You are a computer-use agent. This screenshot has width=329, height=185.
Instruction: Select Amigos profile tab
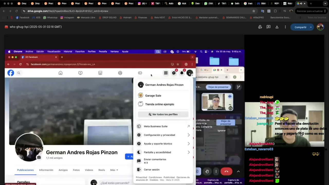click(x=63, y=170)
